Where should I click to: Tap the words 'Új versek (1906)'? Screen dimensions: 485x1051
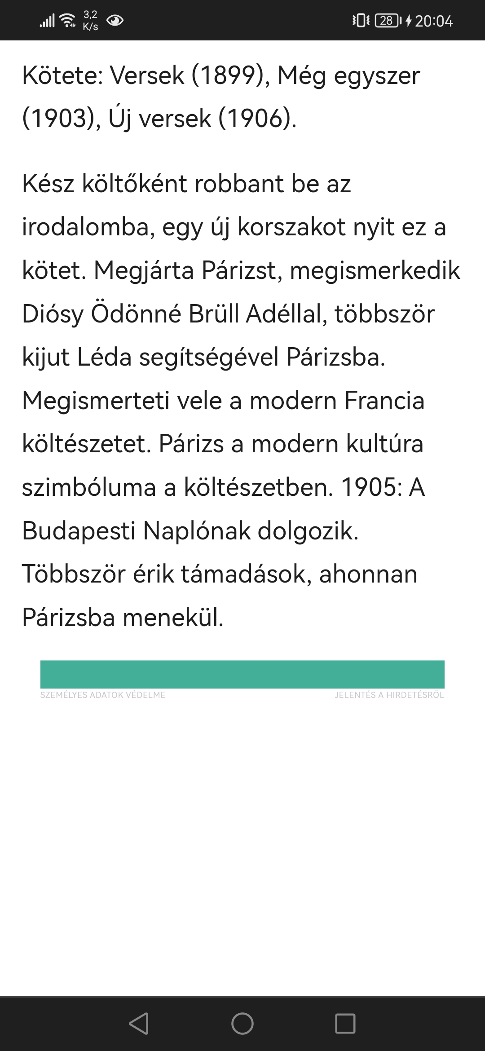pos(202,119)
